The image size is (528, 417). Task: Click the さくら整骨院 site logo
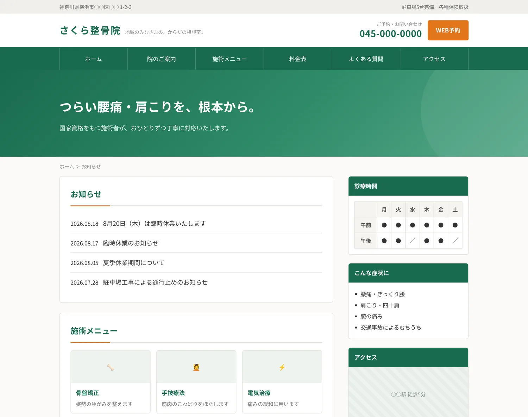coord(90,31)
